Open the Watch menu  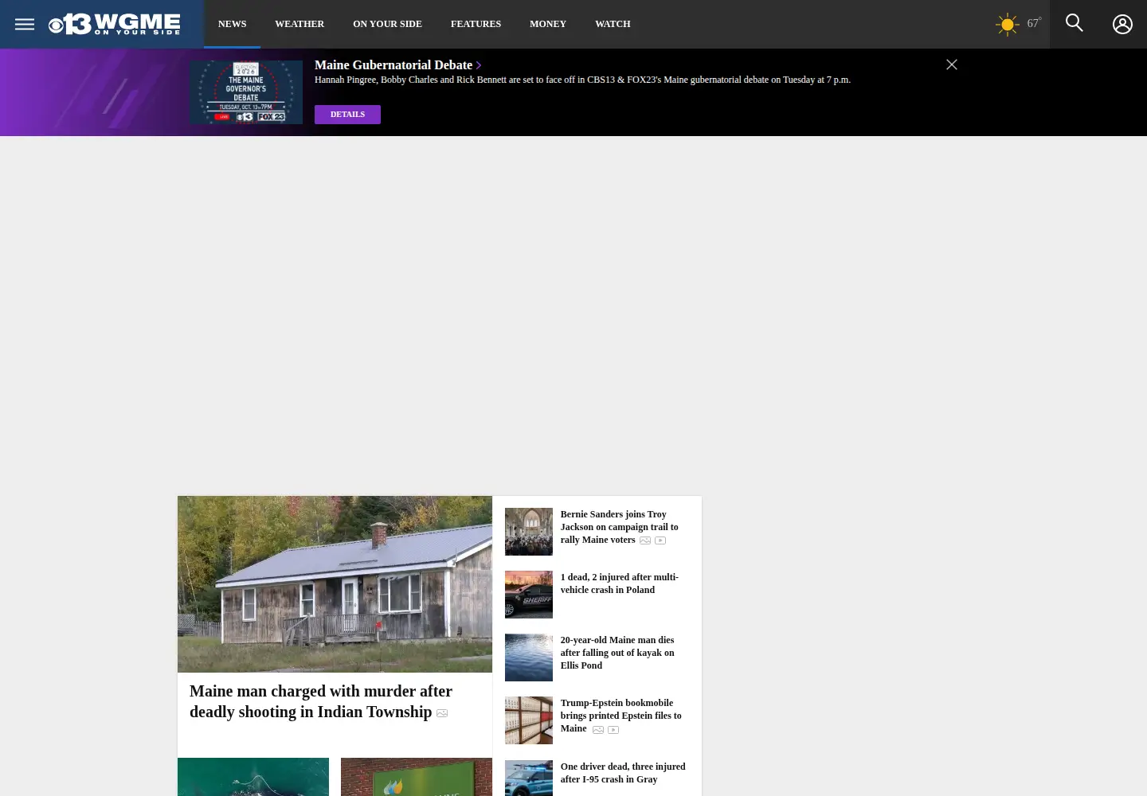(613, 24)
